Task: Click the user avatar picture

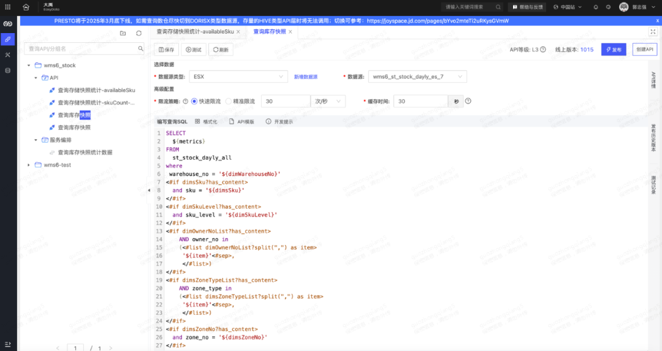Action: [623, 7]
